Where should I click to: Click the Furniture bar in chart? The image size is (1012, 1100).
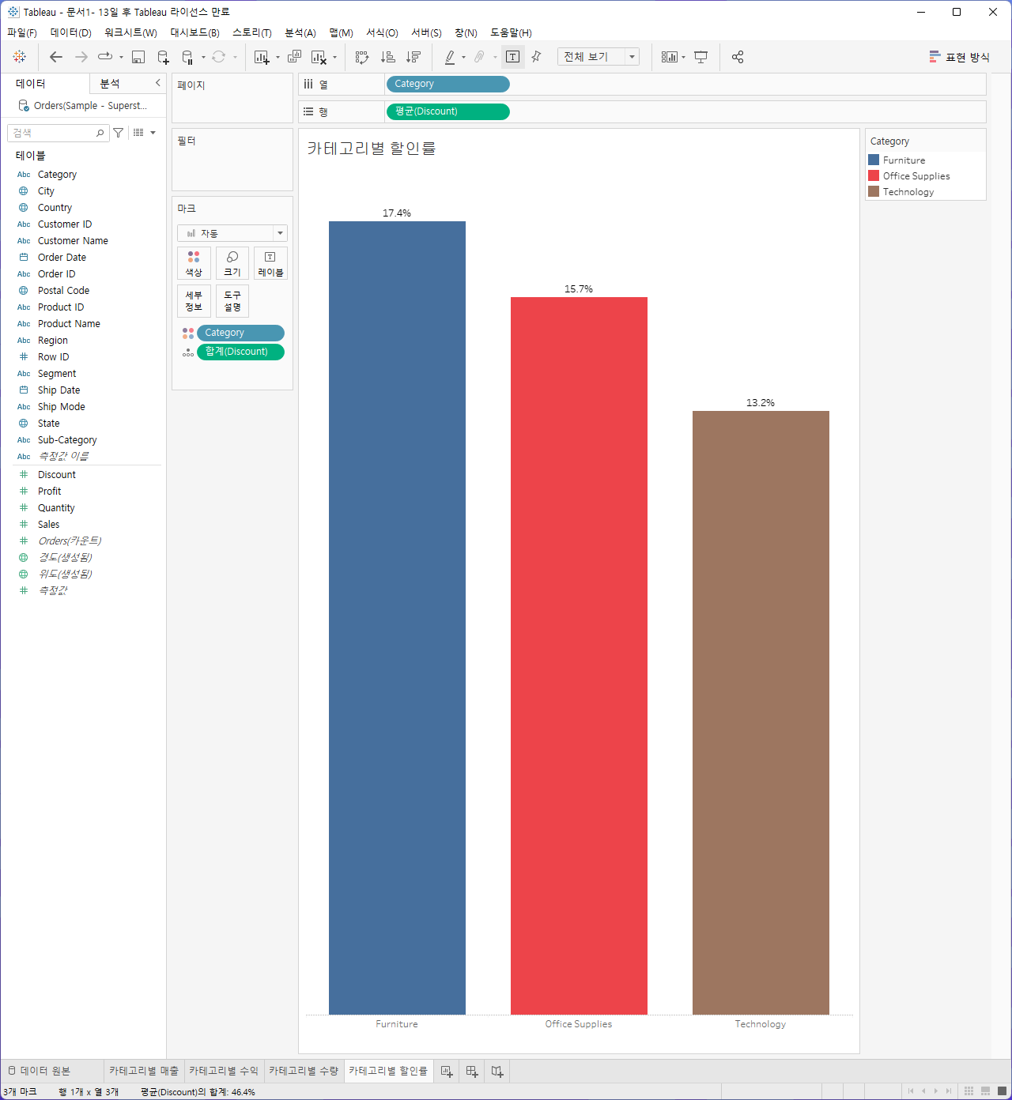(397, 617)
